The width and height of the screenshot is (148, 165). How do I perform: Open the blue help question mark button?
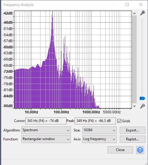tap(140, 150)
